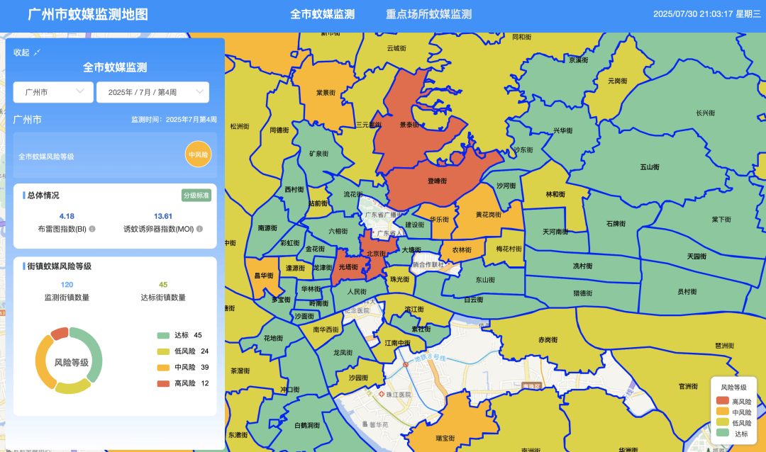
Task: Switch to the 重点场所蚊媒监测 tab
Action: coord(429,13)
